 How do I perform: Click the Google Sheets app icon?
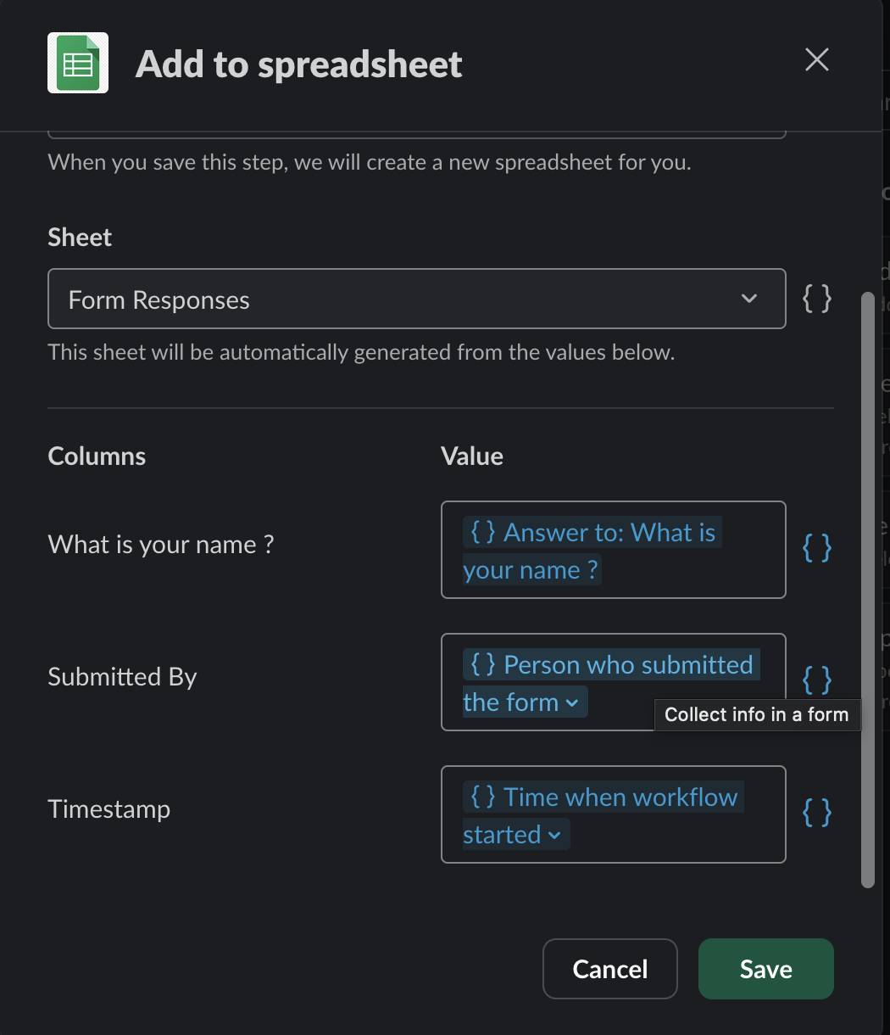[78, 63]
